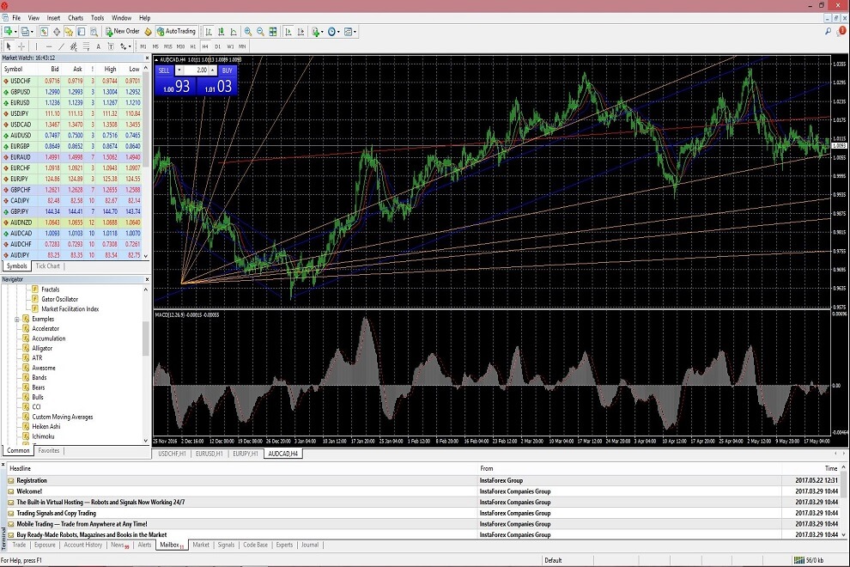Toggle the Terminal panel icon
The image size is (850, 567).
(82, 32)
